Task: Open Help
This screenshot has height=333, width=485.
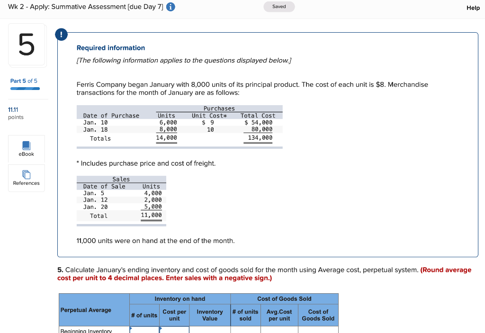Action: coord(473,8)
